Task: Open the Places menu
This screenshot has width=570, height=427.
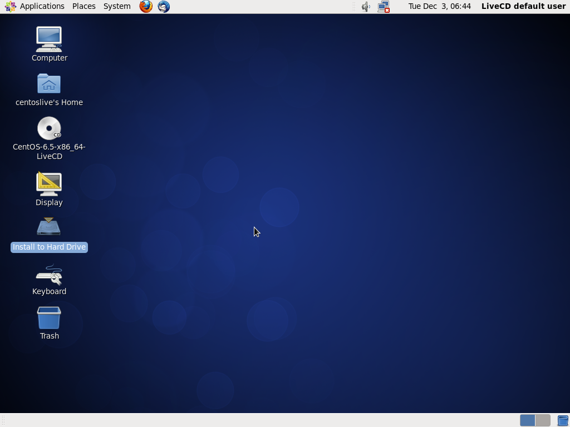Action: (83, 7)
